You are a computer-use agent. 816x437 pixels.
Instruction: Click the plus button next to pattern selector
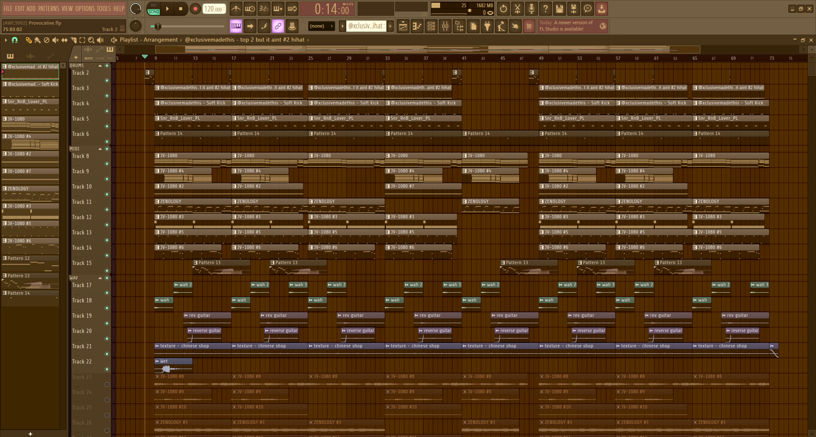(x=390, y=26)
